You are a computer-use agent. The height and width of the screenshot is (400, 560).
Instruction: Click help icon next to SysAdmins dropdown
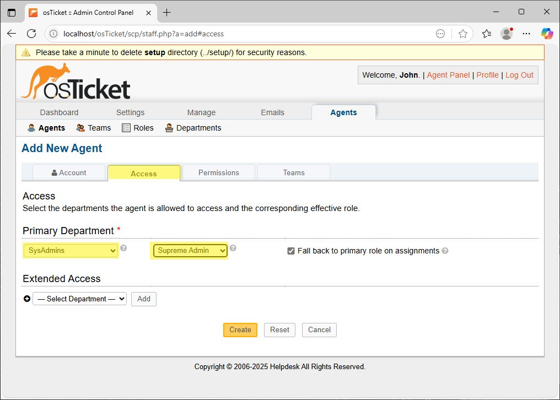pos(123,248)
